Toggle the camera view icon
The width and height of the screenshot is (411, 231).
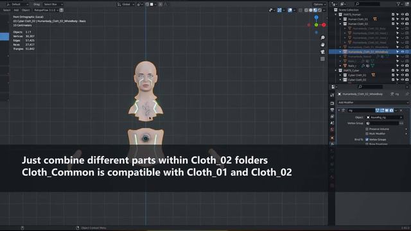(x=322, y=52)
